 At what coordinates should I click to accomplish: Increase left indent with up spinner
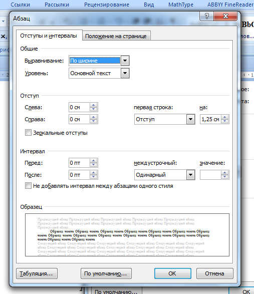(93, 105)
